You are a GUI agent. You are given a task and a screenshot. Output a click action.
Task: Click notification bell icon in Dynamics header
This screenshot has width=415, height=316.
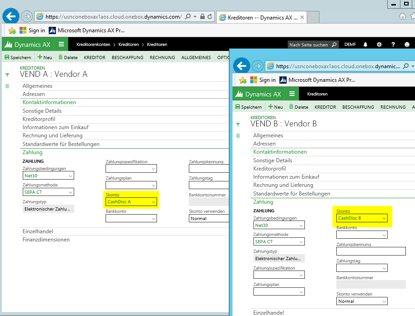click(365, 45)
